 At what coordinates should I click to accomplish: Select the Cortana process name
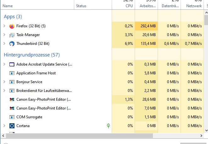(x=23, y=126)
